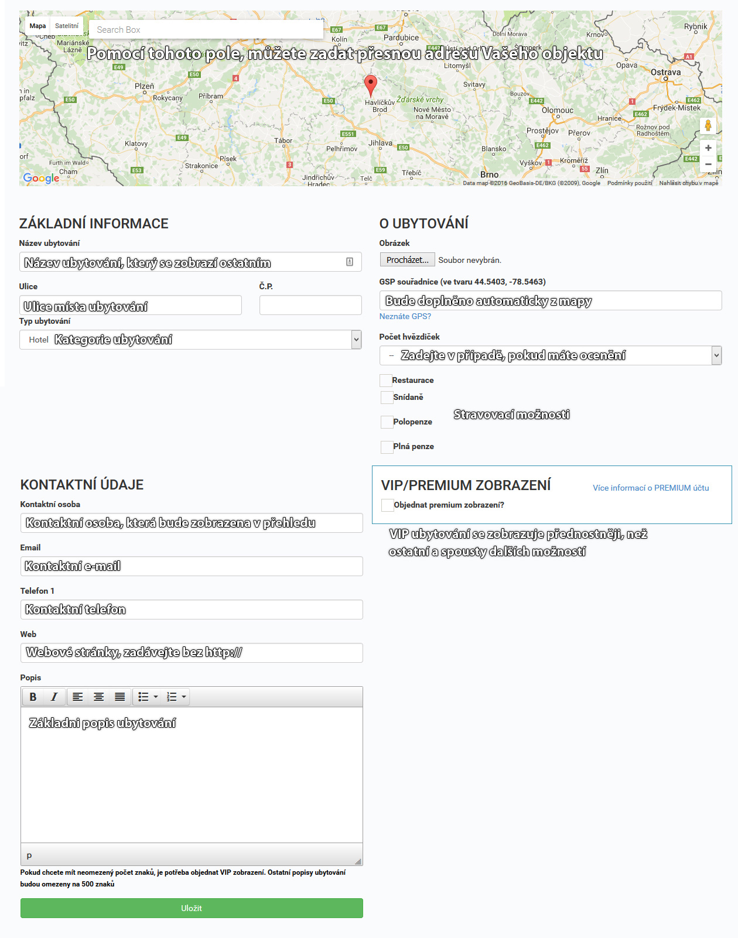Open Podmínky použití map link
This screenshot has width=738, height=938.
630,183
